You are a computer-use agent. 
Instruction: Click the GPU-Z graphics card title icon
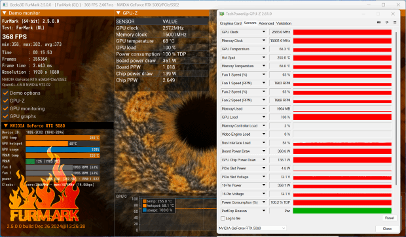(x=221, y=14)
